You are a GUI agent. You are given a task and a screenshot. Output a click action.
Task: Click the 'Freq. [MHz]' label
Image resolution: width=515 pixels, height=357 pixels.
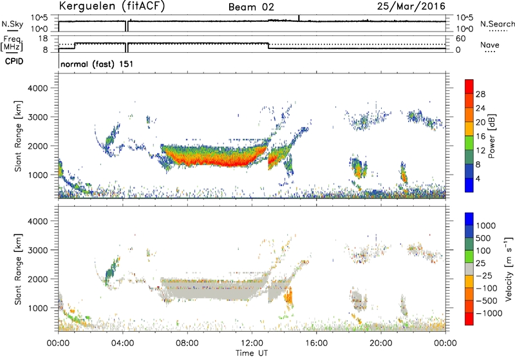(x=12, y=44)
